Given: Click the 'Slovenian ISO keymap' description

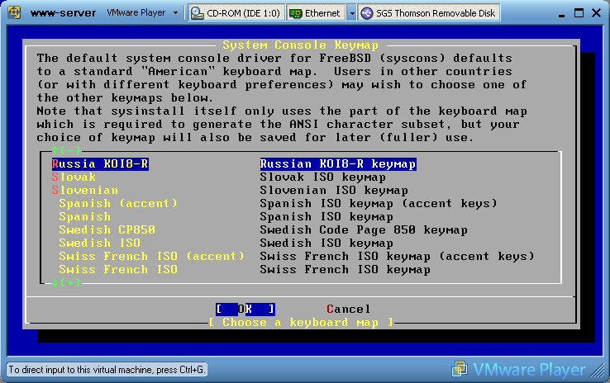Looking at the screenshot, I should [334, 191].
